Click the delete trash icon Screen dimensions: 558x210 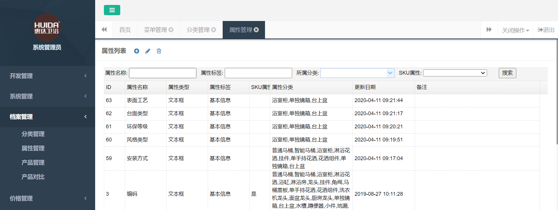click(x=159, y=51)
